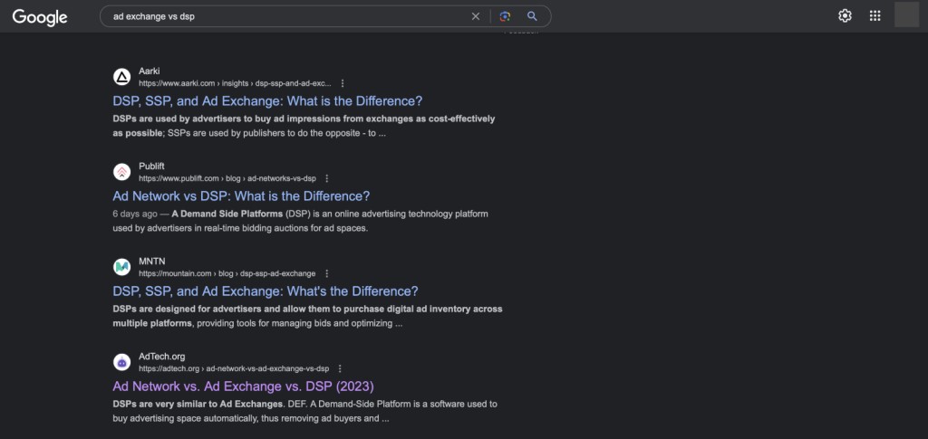
Task: Click the MNTN site favicon
Action: [x=122, y=267]
